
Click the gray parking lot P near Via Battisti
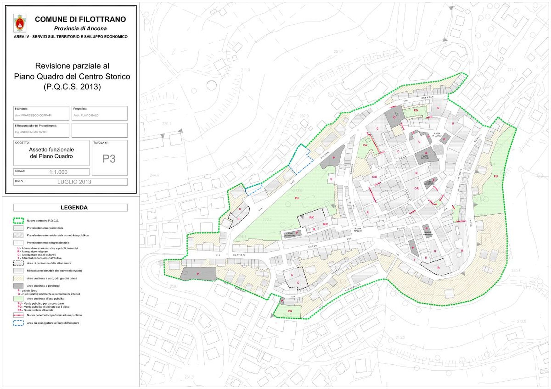198,273
